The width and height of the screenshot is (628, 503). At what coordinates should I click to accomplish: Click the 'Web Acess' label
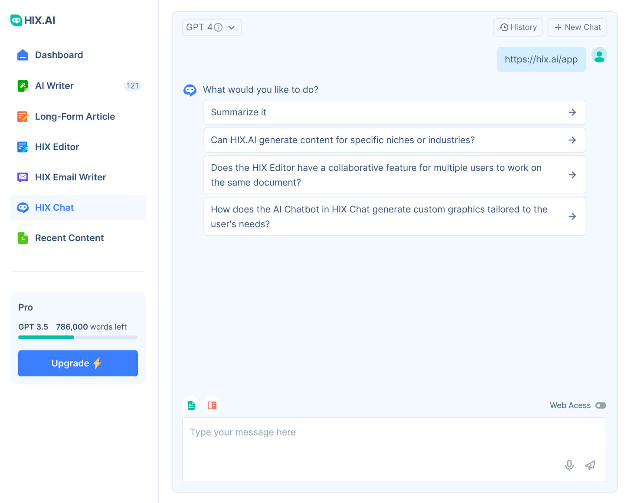pyautogui.click(x=570, y=405)
